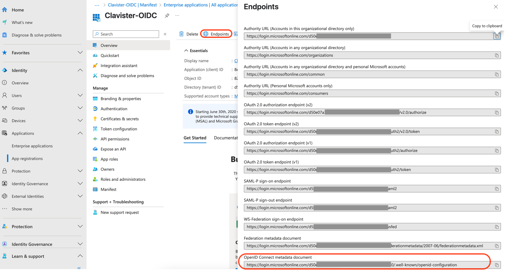Close the Endpoints panel
506x270 pixels.
496,7
